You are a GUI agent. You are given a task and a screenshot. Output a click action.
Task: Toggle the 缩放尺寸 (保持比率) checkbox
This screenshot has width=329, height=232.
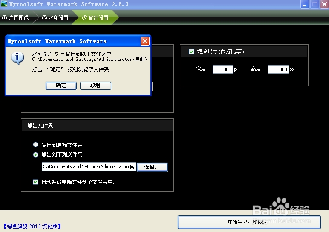191,52
